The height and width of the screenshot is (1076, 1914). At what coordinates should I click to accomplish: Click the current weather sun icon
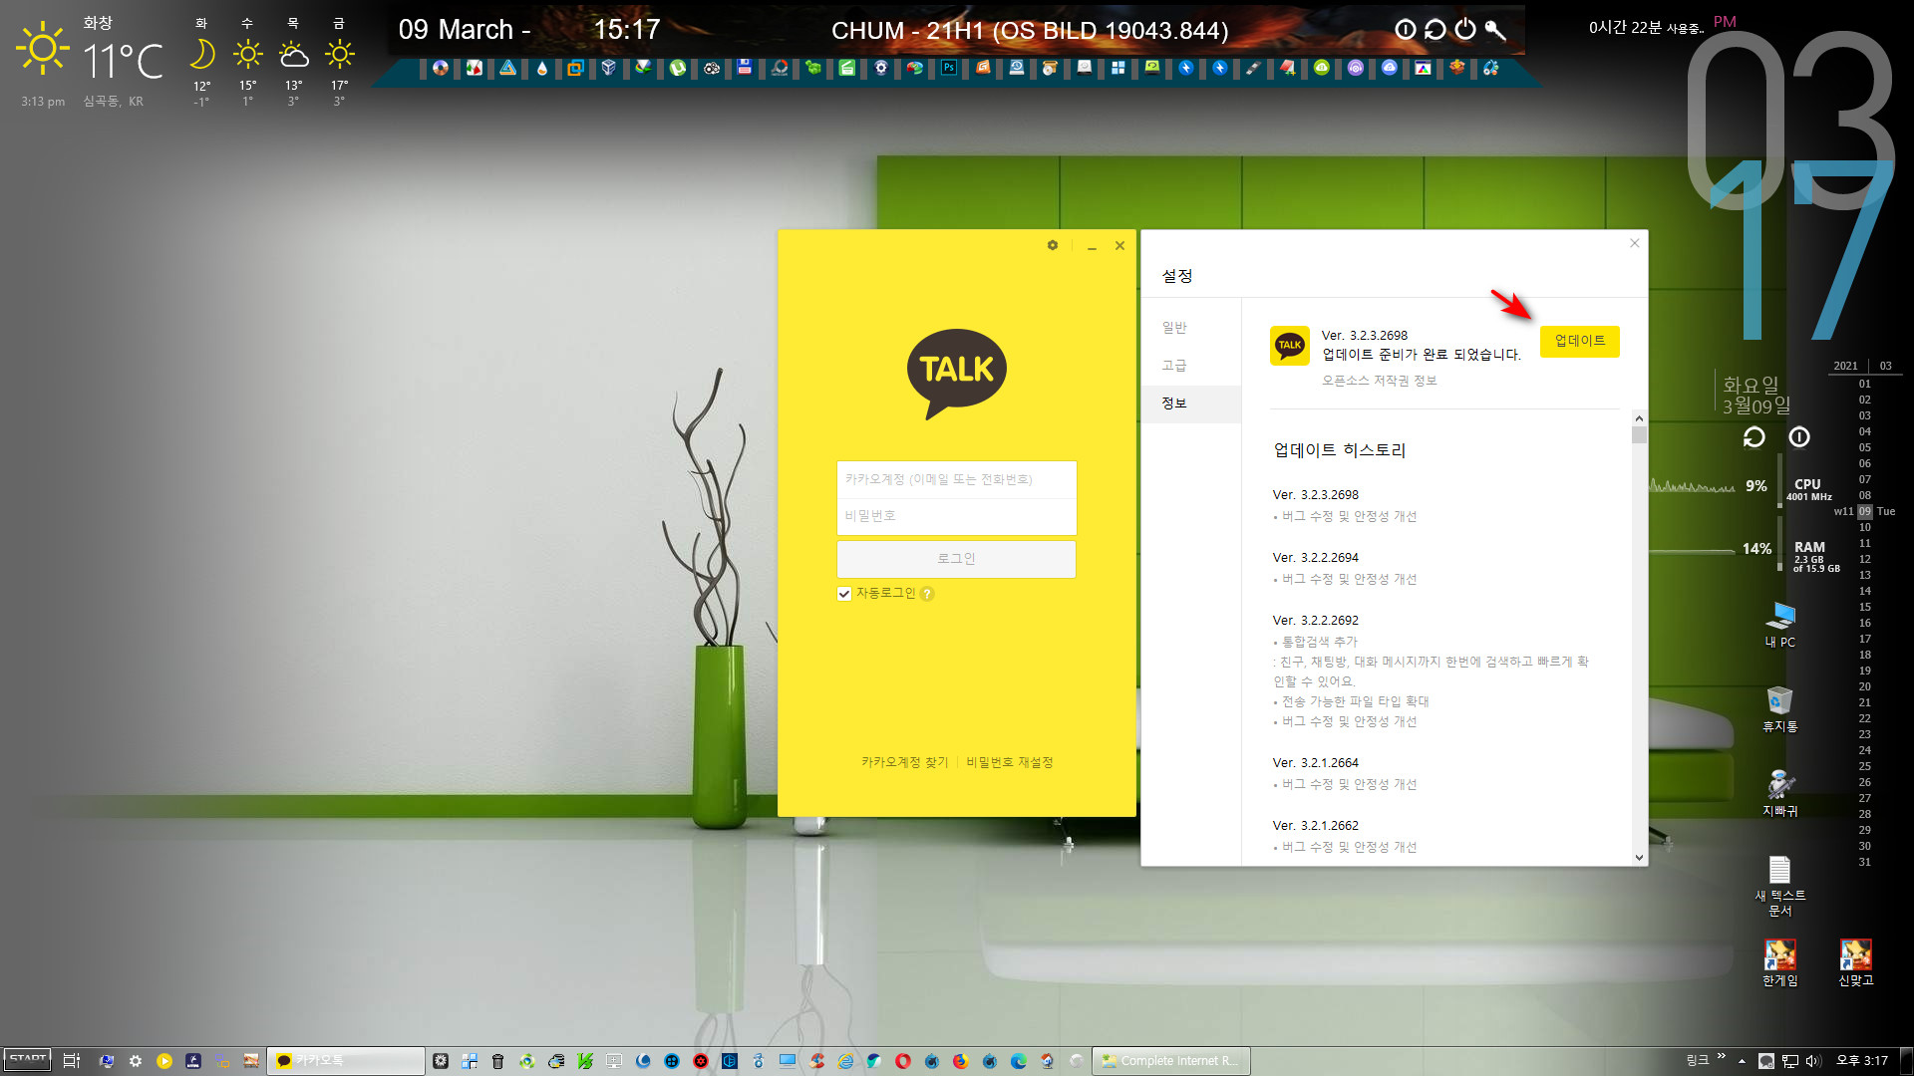(43, 48)
